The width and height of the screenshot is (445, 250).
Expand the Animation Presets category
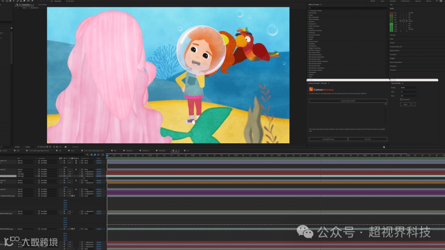click(308, 11)
